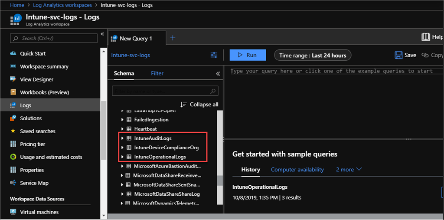The image size is (444, 220).
Task: Add a new query tab with plus
Action: pyautogui.click(x=173, y=38)
